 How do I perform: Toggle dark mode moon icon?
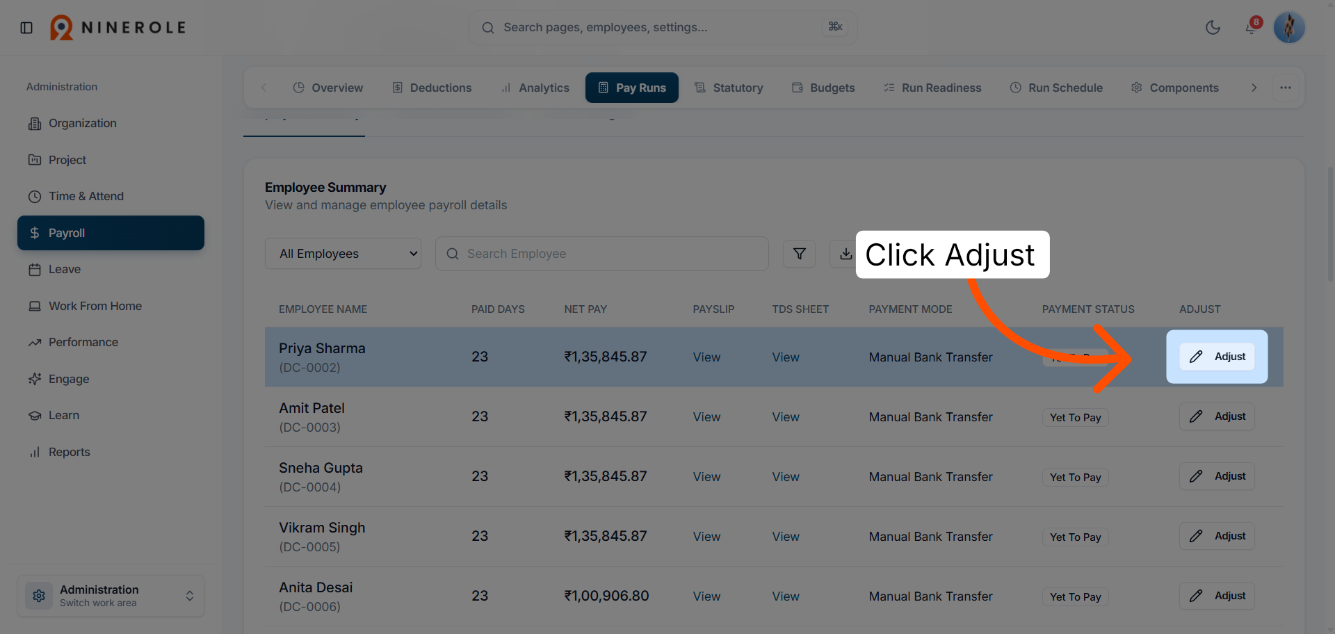coord(1213,28)
